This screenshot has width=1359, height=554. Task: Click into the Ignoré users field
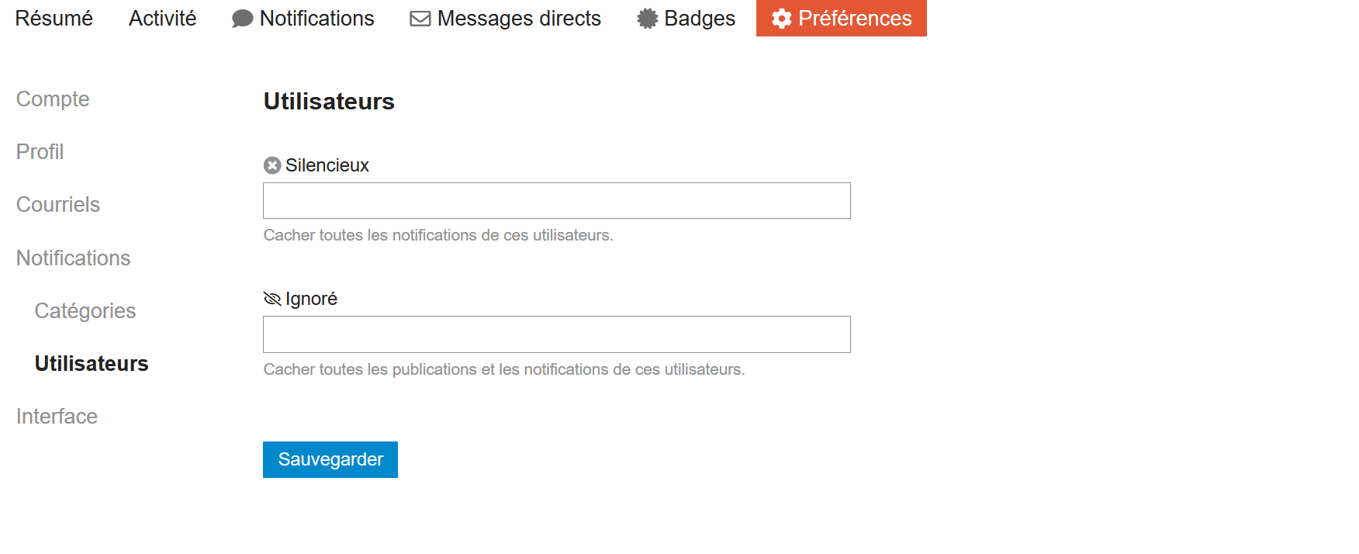point(556,334)
